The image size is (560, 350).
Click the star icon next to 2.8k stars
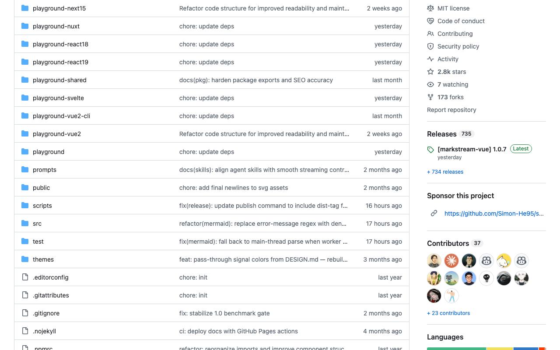coord(430,72)
